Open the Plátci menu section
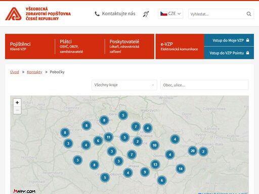 click(x=80, y=46)
